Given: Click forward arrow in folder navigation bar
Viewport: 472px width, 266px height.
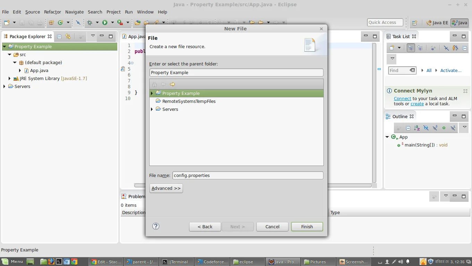Looking at the screenshot, I should click(x=172, y=84).
